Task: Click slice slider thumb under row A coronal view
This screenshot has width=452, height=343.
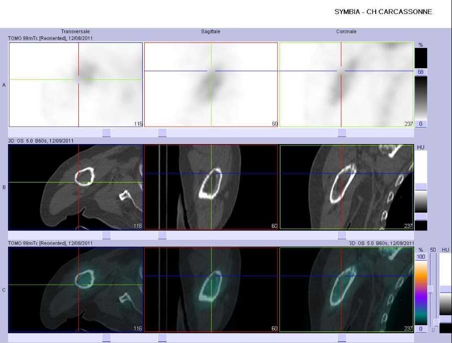Action: click(342, 133)
